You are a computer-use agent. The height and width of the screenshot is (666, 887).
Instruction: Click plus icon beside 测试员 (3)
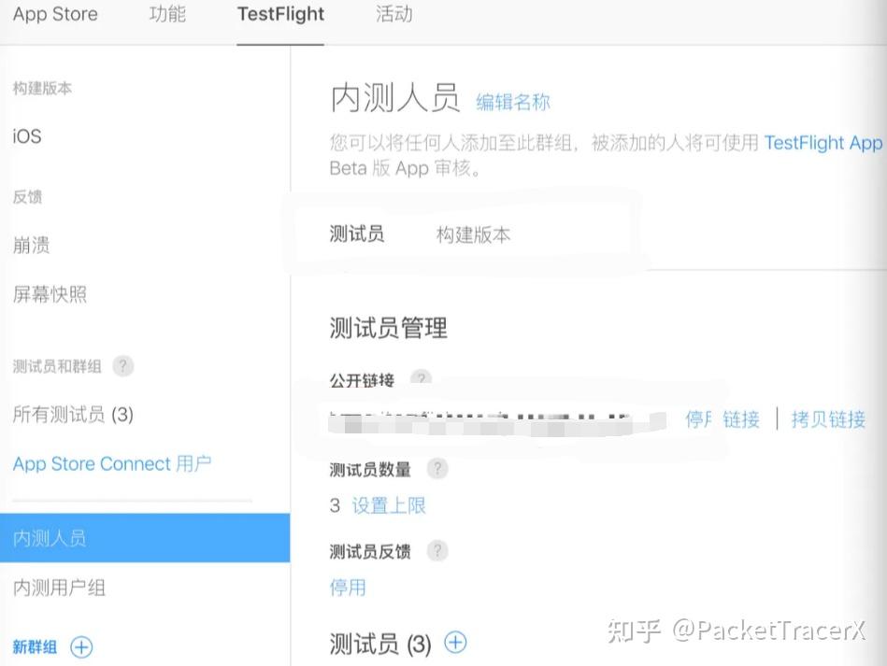[455, 643]
